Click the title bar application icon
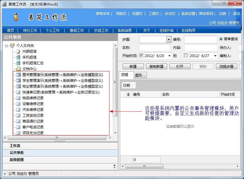The height and width of the screenshot is (179, 244). (4, 4)
